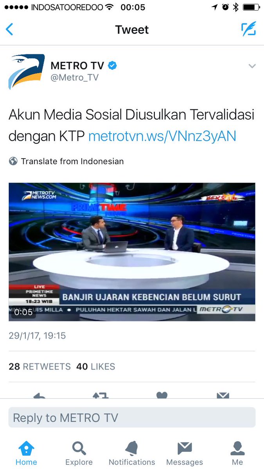Open METRO TV profile avatar
264x469 pixels.
(27, 72)
